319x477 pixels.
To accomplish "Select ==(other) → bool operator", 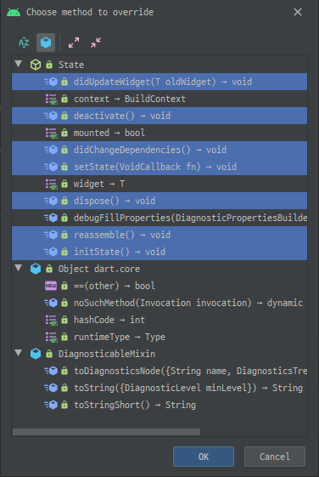I will point(159,286).
